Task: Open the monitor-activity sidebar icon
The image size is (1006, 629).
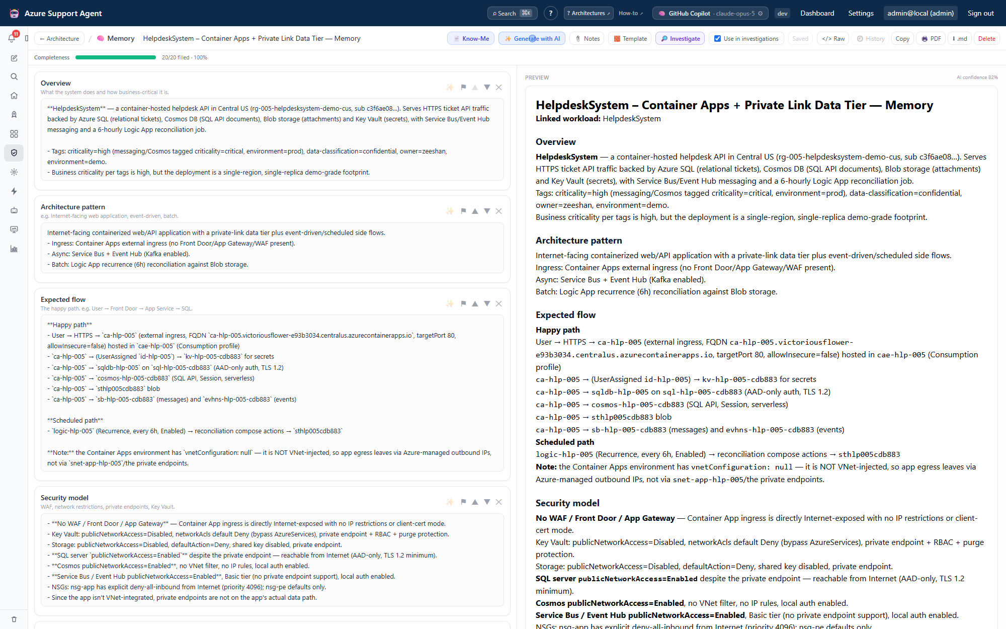Action: [x=14, y=229]
